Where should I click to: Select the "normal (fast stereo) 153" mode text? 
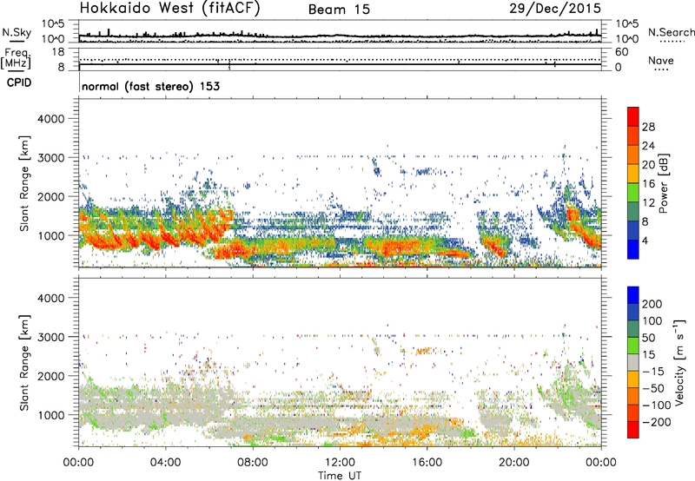[150, 86]
